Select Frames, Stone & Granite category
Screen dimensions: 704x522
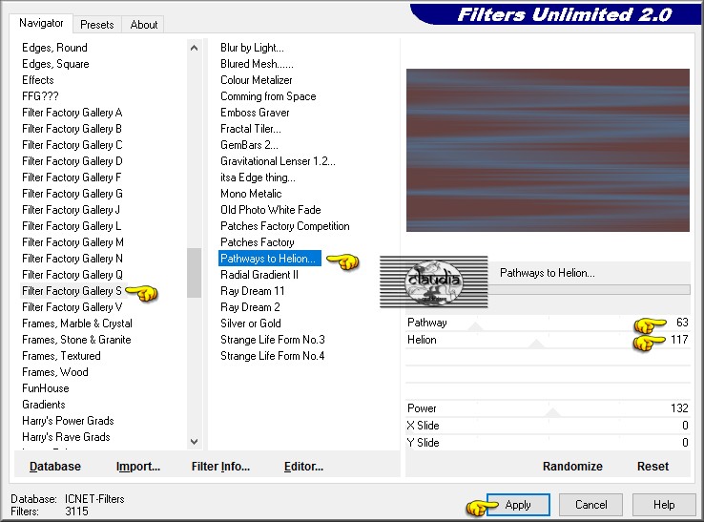coord(76,340)
